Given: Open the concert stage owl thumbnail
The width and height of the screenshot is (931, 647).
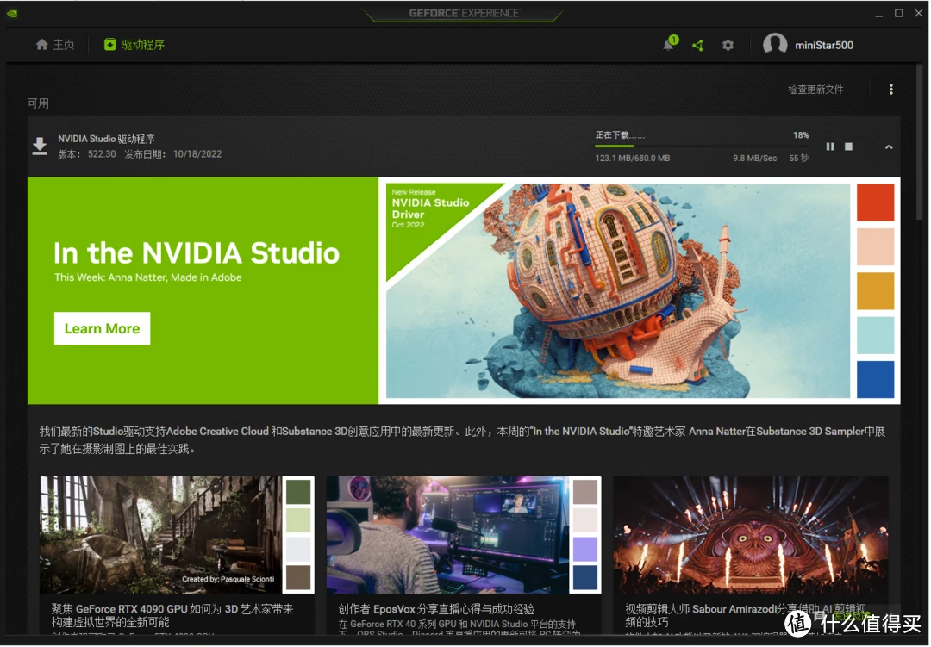Looking at the screenshot, I should (751, 534).
